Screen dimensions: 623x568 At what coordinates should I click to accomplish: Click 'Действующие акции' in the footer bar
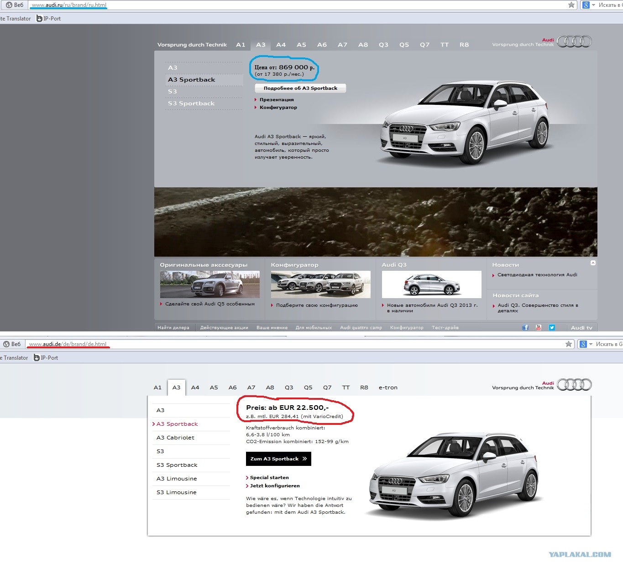[224, 328]
